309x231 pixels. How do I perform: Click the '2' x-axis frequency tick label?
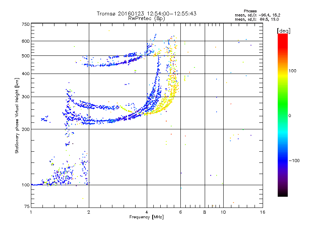[89, 213]
